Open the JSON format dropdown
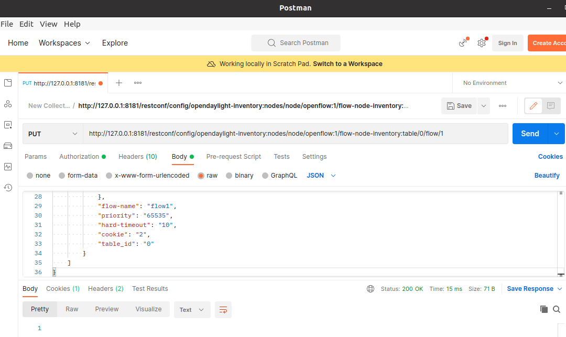Image resolution: width=566 pixels, height=337 pixels. coord(321,176)
